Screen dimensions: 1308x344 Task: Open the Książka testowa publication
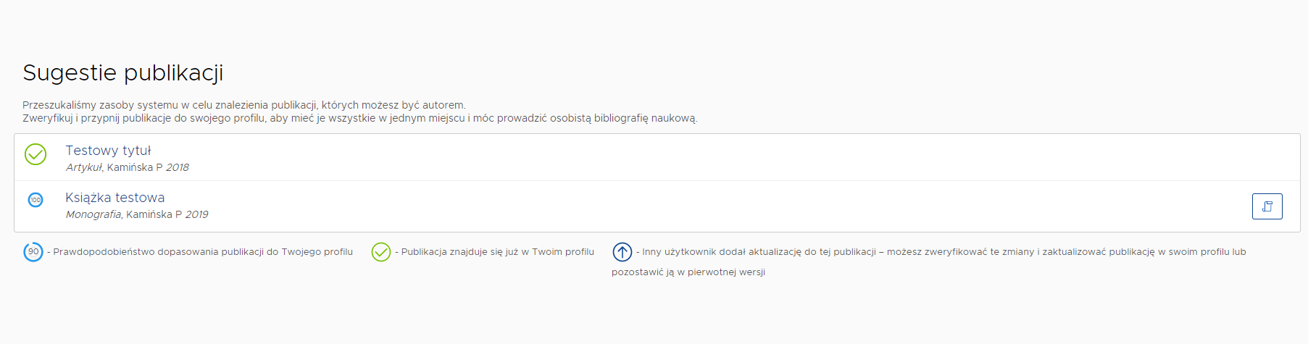point(114,198)
